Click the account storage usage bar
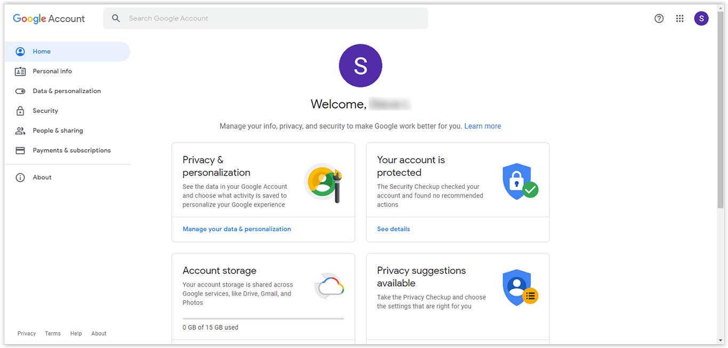Viewport: 728px width, 348px height. (x=263, y=319)
